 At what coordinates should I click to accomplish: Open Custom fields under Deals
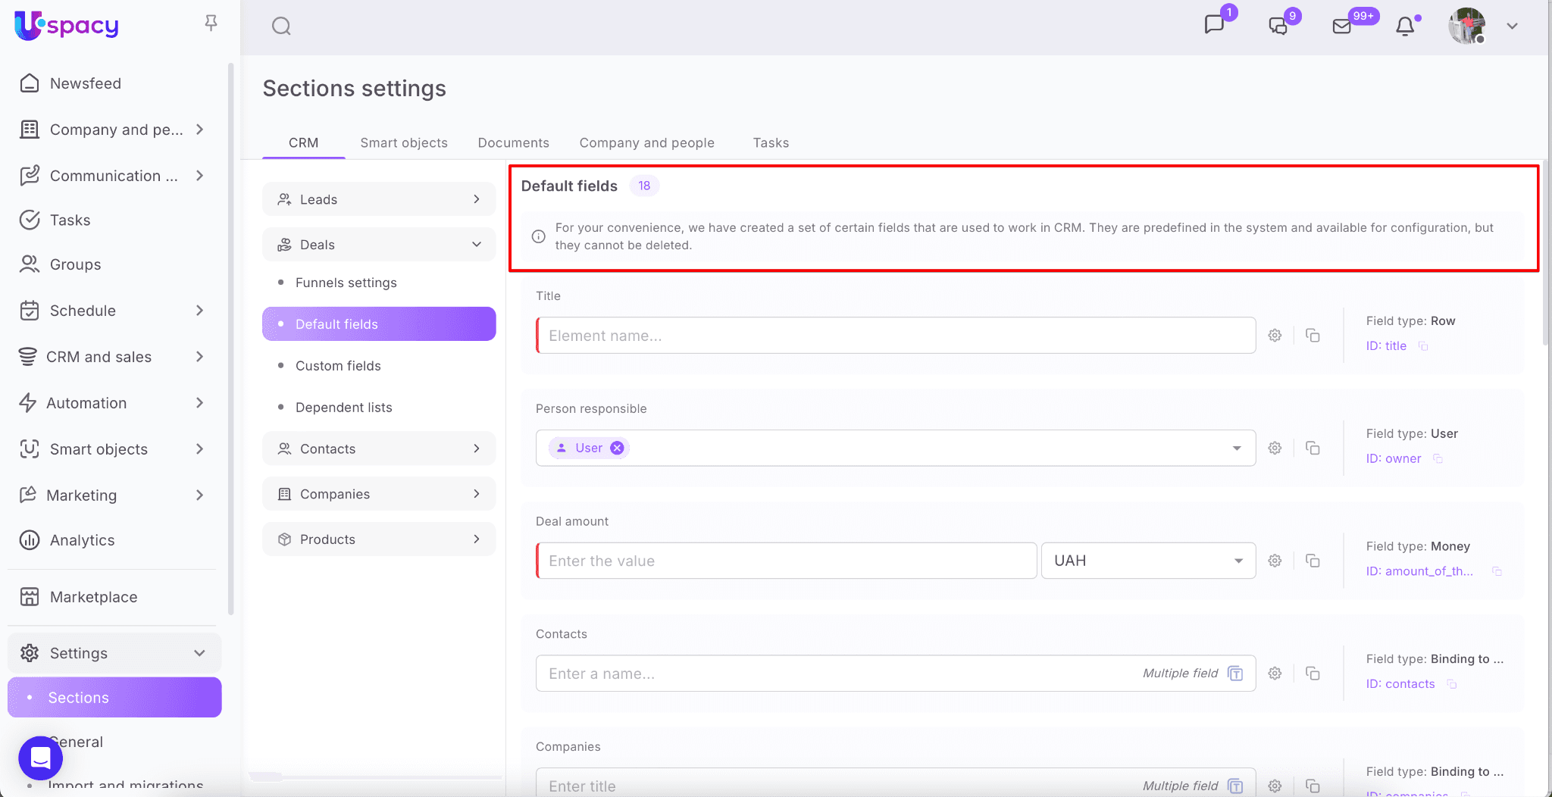tap(338, 366)
